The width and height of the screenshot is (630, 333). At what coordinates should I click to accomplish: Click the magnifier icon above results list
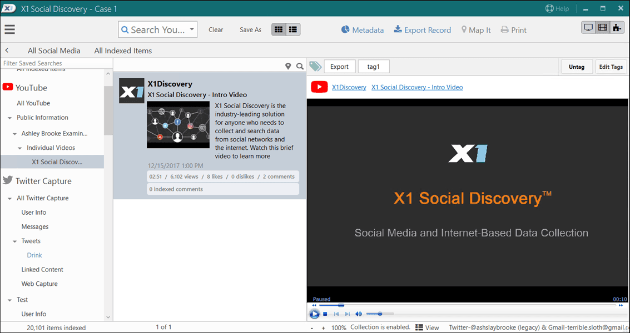pos(300,67)
